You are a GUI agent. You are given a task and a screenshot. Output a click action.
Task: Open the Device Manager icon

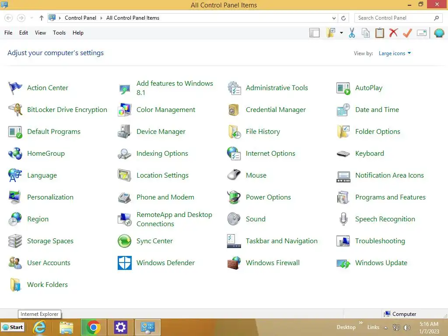(125, 132)
